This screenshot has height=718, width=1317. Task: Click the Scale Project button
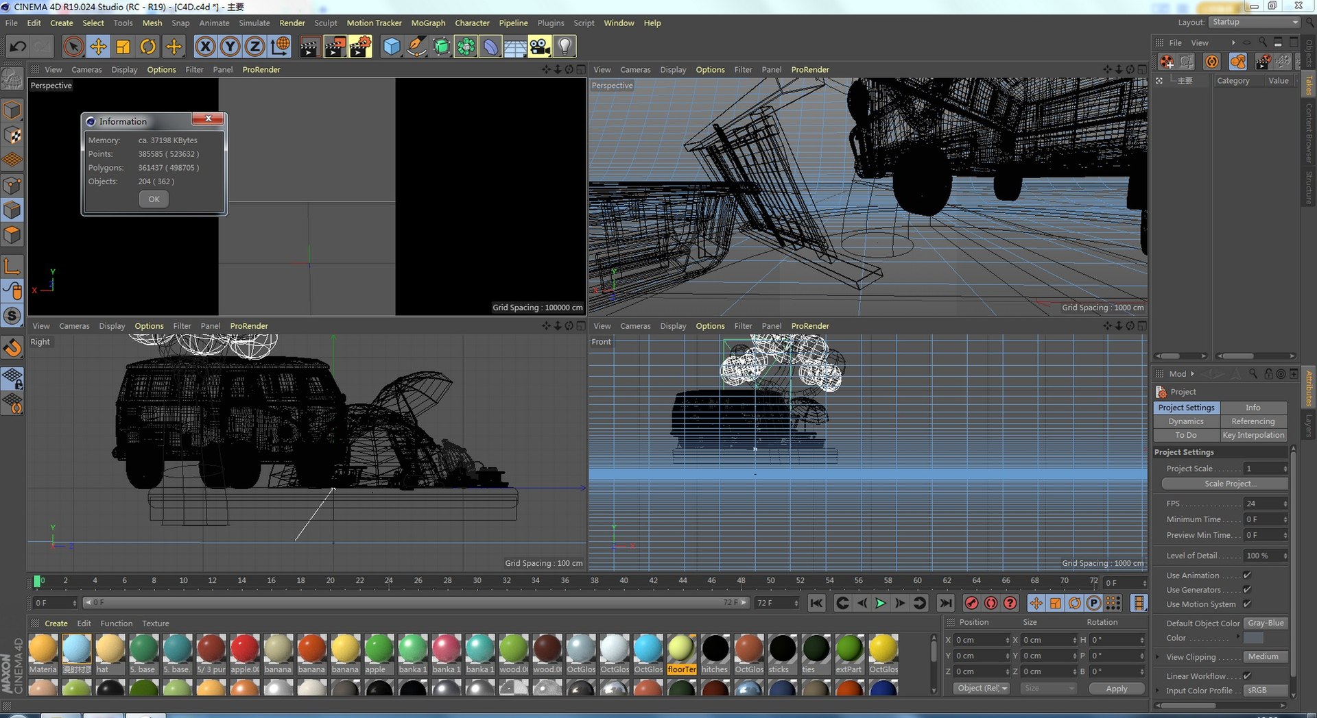[x=1225, y=484]
